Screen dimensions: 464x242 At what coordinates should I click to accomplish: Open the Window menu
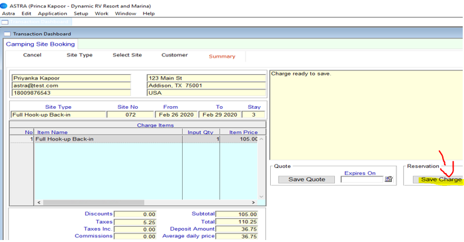pos(126,14)
